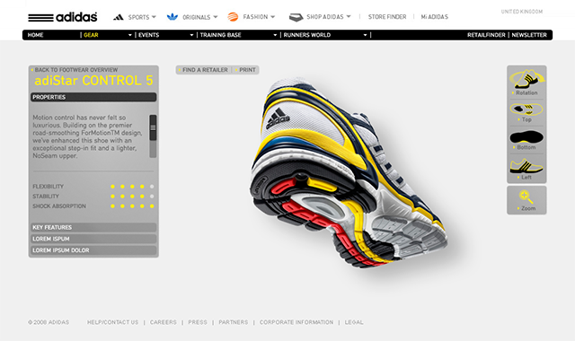575x341 pixels.
Task: Select the Top shoe view icon
Action: [526, 109]
